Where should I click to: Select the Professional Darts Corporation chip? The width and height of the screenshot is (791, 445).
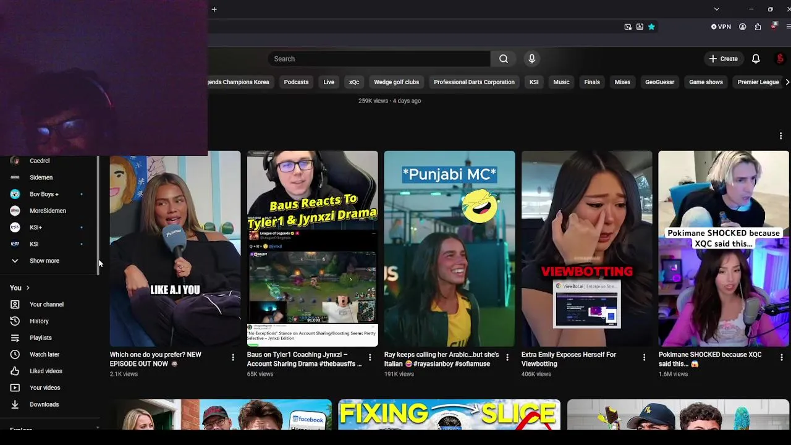click(474, 82)
